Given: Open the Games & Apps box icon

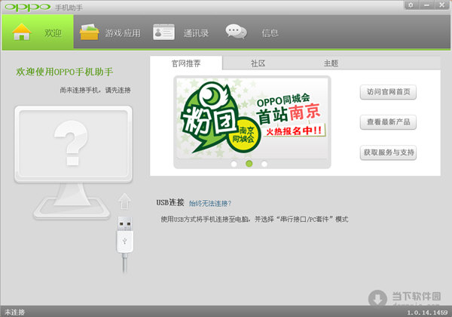Looking at the screenshot, I should pos(89,32).
